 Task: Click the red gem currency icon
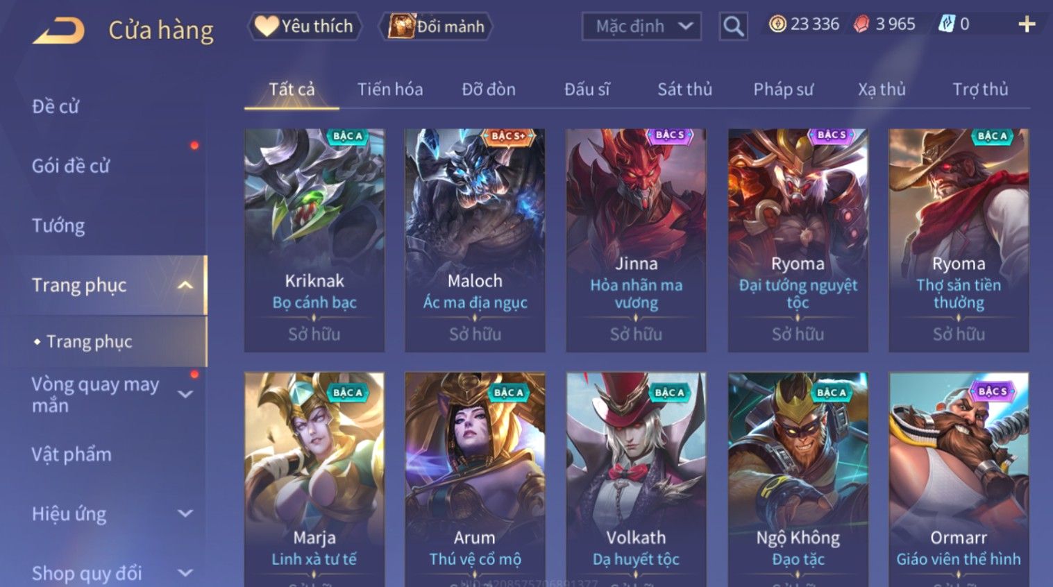[861, 24]
